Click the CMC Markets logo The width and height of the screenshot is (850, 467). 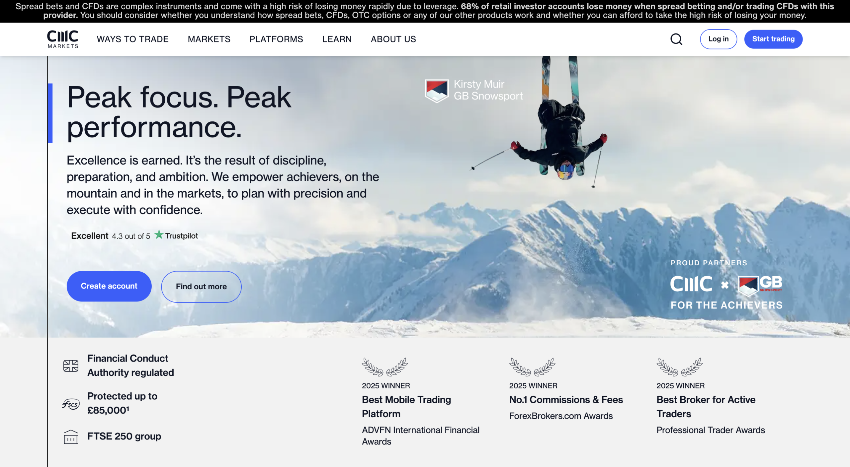[62, 39]
